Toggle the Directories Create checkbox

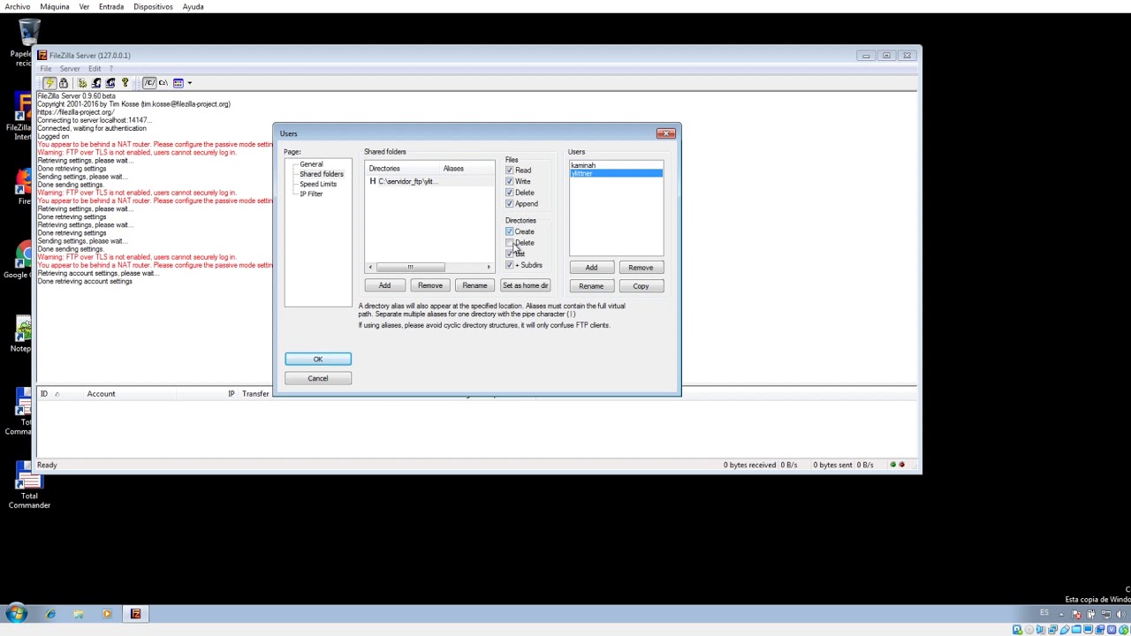510,231
